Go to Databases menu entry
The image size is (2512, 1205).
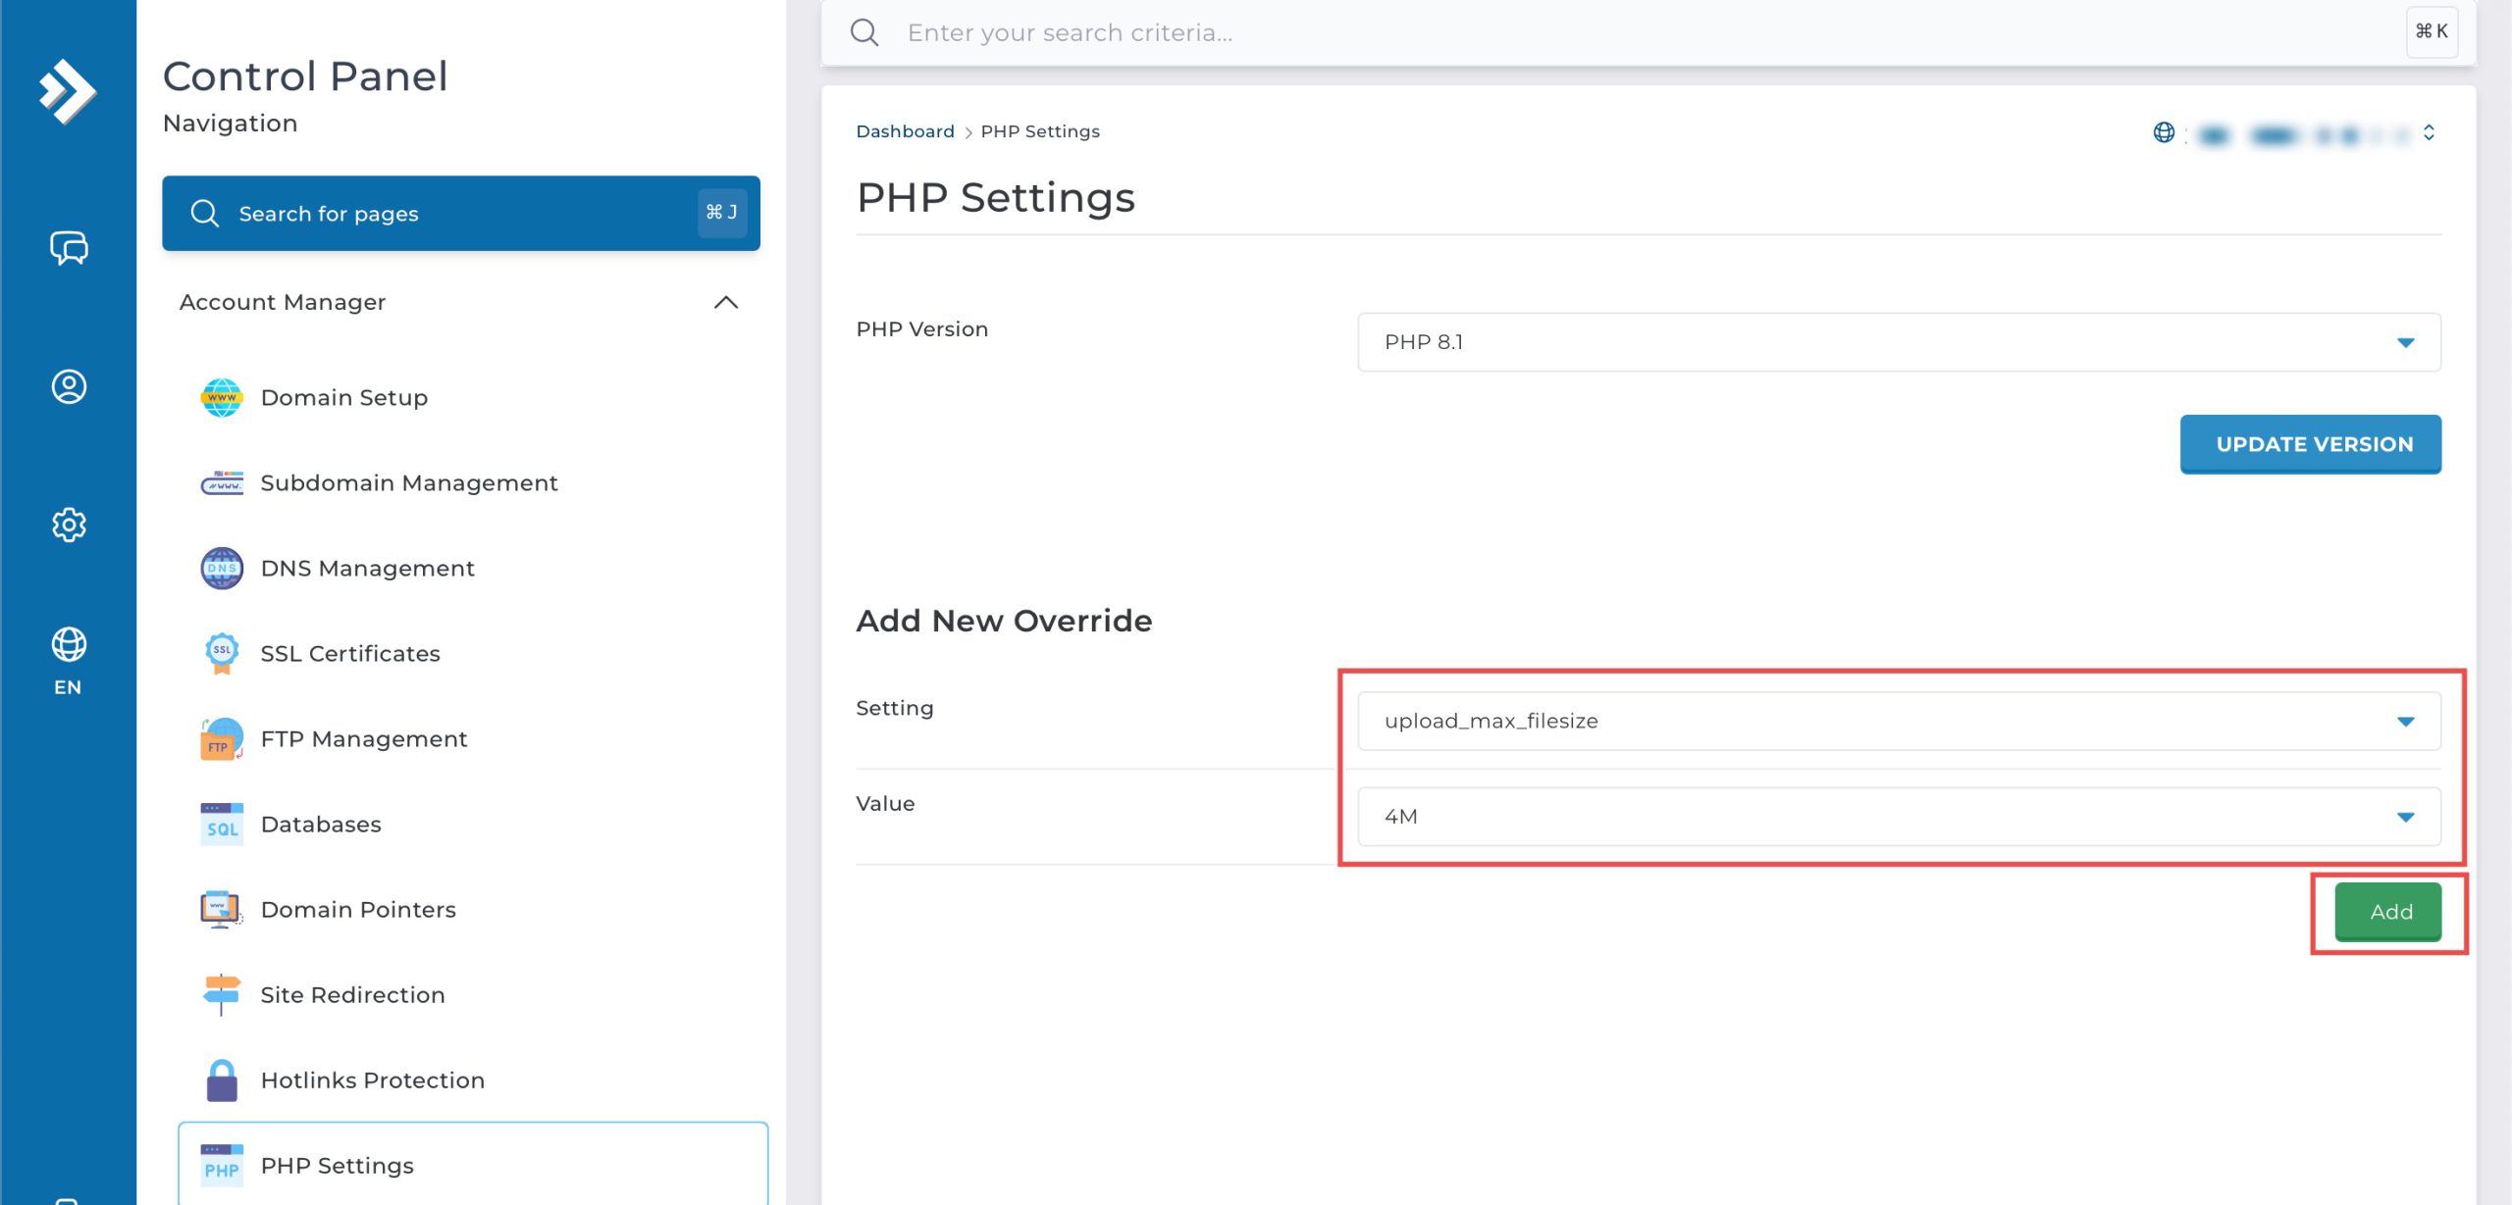[320, 824]
